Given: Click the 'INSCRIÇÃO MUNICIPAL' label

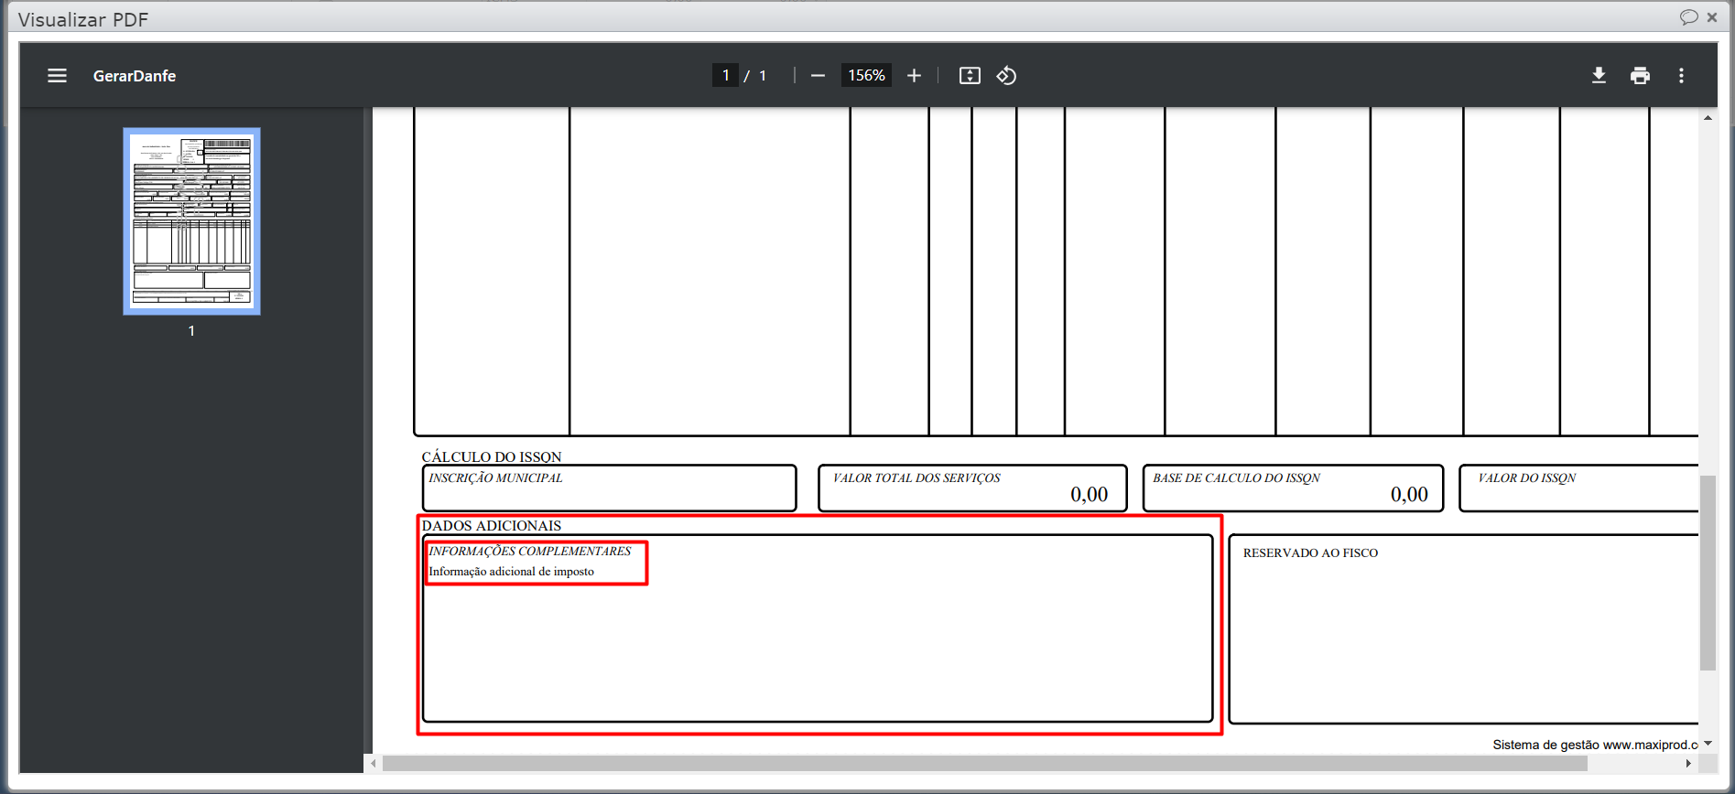Looking at the screenshot, I should pos(495,477).
